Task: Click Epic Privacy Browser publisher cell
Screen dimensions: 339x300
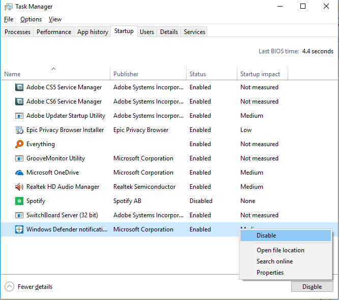Action: [141, 130]
